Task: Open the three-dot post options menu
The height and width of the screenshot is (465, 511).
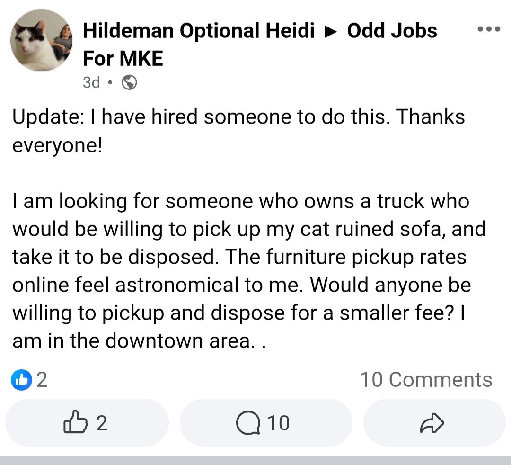Action: click(489, 29)
